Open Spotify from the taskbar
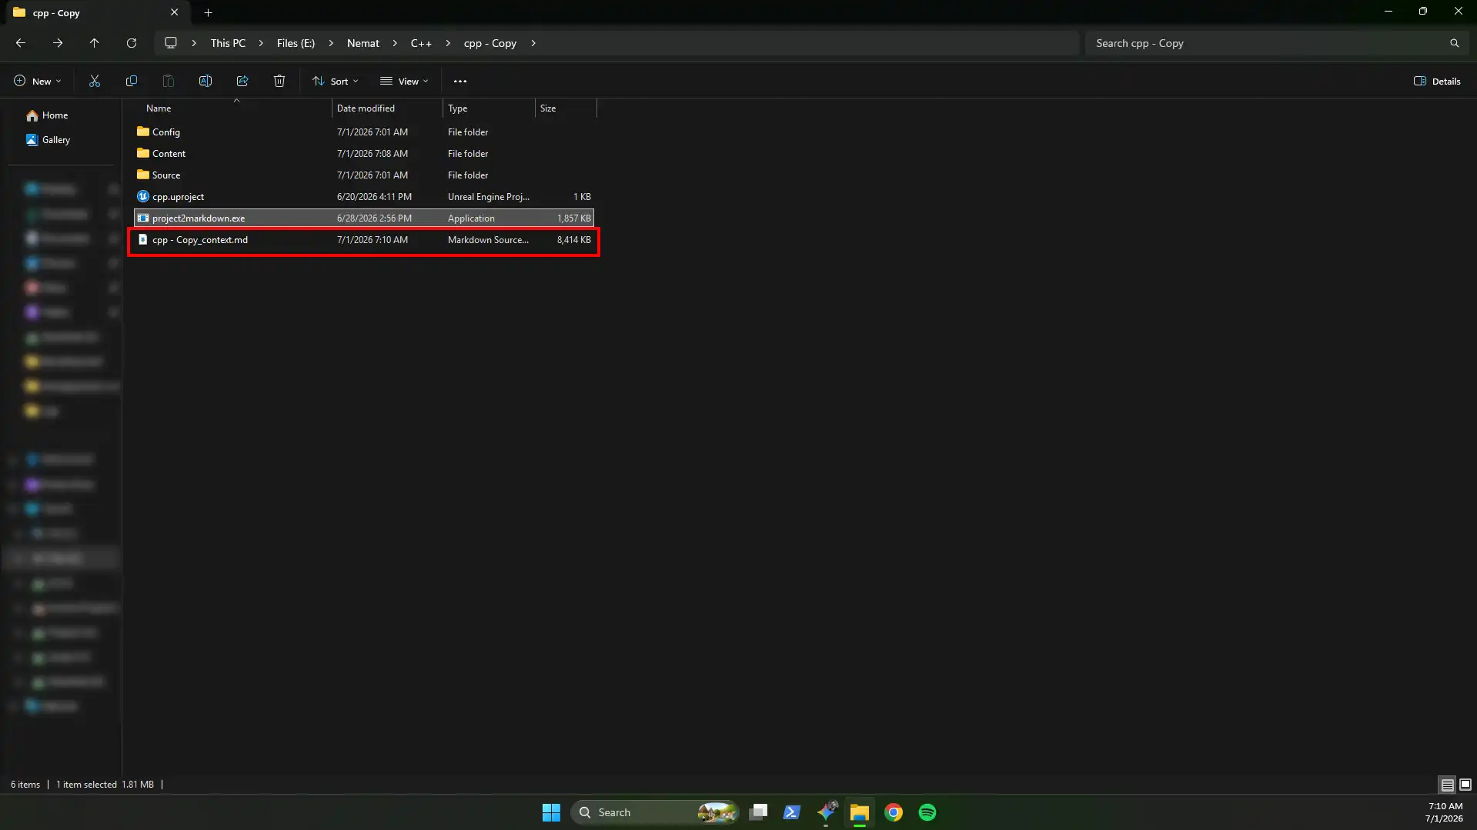The height and width of the screenshot is (830, 1477). tap(927, 812)
